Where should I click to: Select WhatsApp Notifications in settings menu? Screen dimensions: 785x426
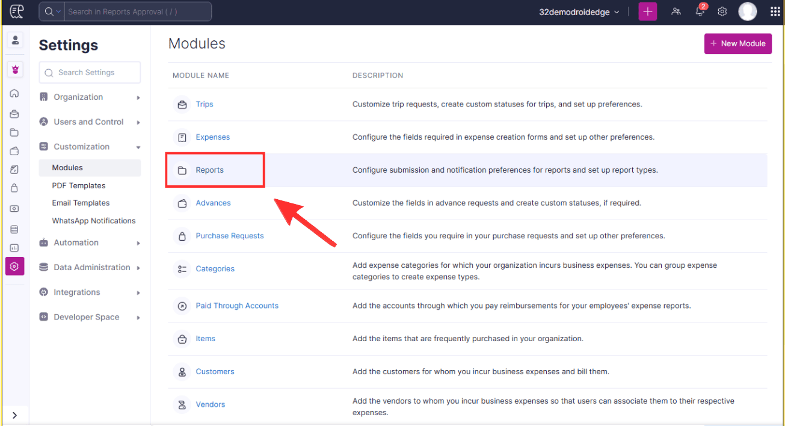94,221
